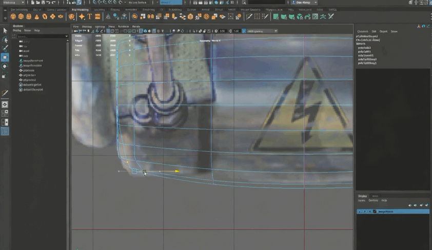This screenshot has height=250, width=432.
Task: Switch to the Poly Modeling shelf tab
Action: pos(80,10)
